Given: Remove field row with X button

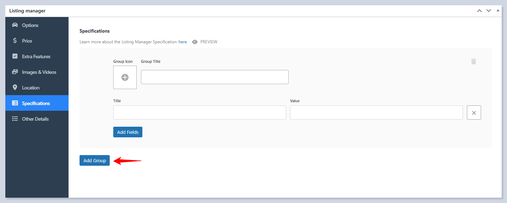Looking at the screenshot, I should [x=474, y=113].
